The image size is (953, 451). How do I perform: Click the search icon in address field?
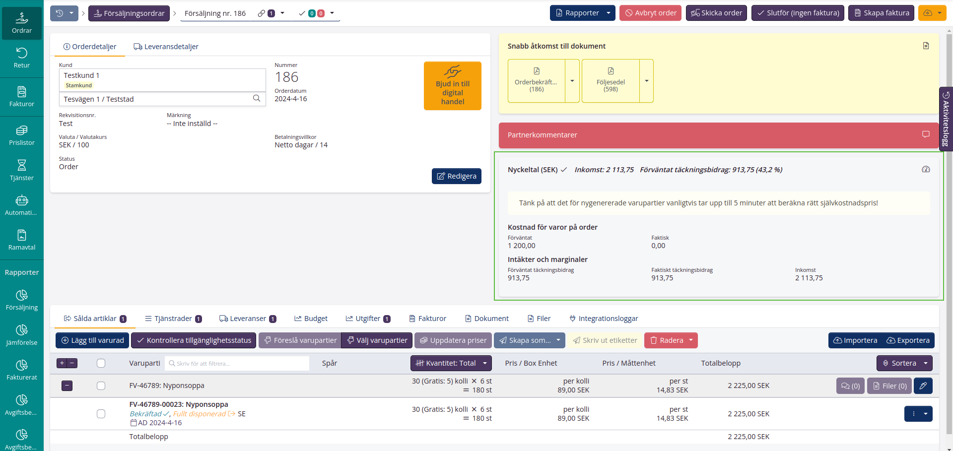click(x=257, y=98)
